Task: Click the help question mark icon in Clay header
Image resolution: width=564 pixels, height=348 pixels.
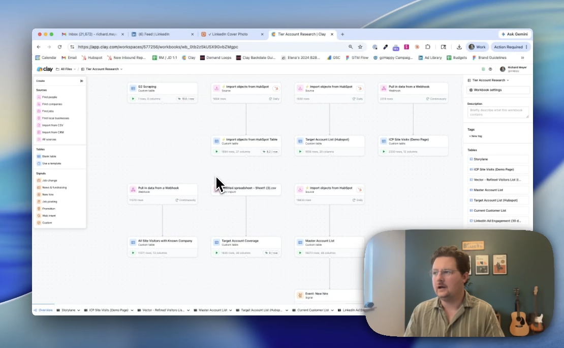Action: click(x=490, y=69)
